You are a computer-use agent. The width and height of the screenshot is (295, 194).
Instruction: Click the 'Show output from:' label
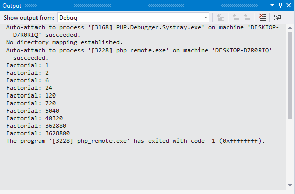click(x=29, y=18)
